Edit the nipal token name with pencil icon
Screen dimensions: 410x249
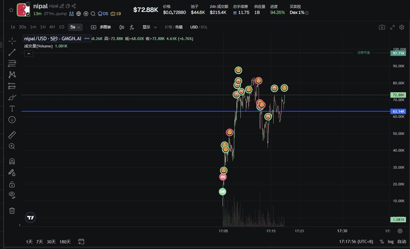pos(62,6)
